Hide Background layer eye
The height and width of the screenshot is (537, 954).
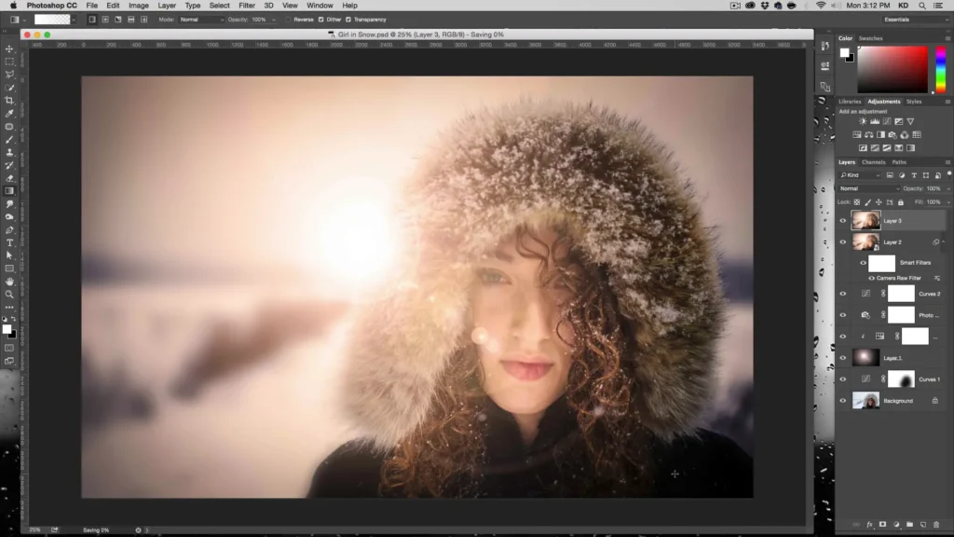[843, 401]
